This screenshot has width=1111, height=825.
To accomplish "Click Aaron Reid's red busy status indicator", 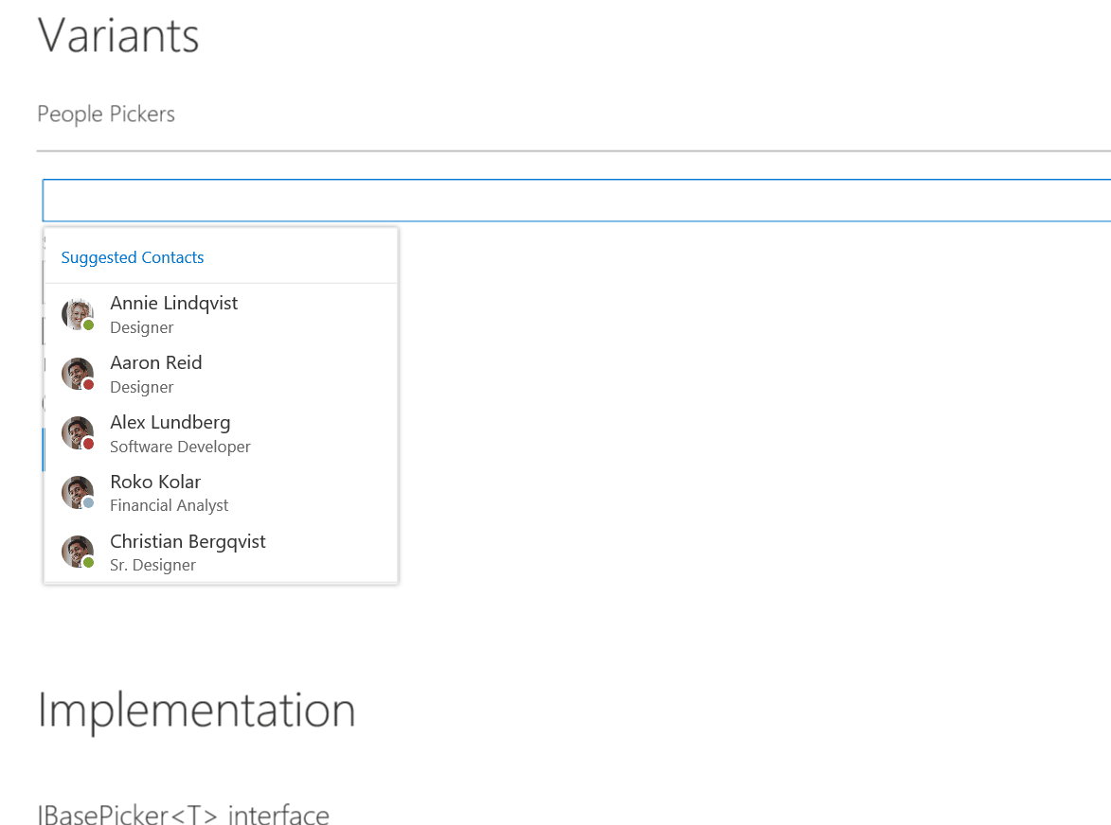I will pos(89,385).
